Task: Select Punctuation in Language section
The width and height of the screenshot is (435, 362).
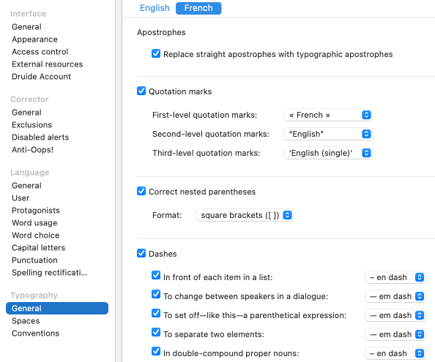Action: click(34, 260)
